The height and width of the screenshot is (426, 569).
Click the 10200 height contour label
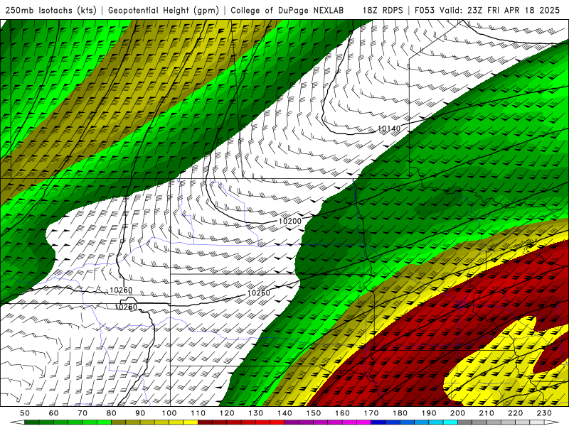(x=290, y=221)
